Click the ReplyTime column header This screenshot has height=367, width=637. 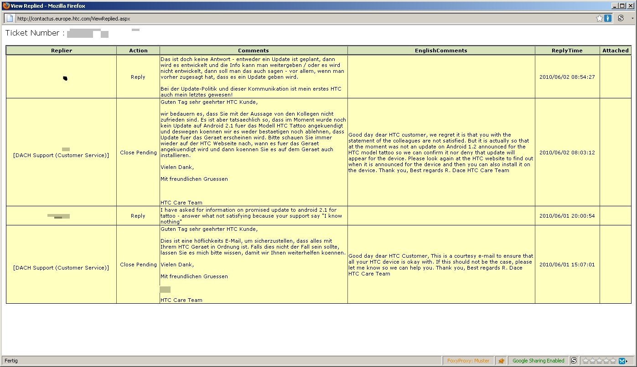coord(567,51)
